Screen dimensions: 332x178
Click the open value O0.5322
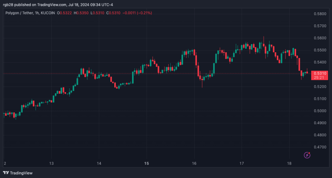pos(64,13)
